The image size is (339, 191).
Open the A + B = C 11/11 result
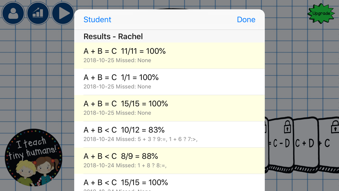click(x=169, y=56)
